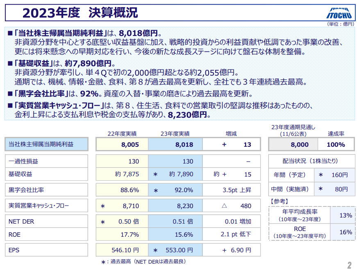
Task: Select the 基礎収益 table row label
Action: pyautogui.click(x=46, y=174)
